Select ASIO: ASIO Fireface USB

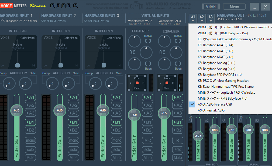point(230,104)
